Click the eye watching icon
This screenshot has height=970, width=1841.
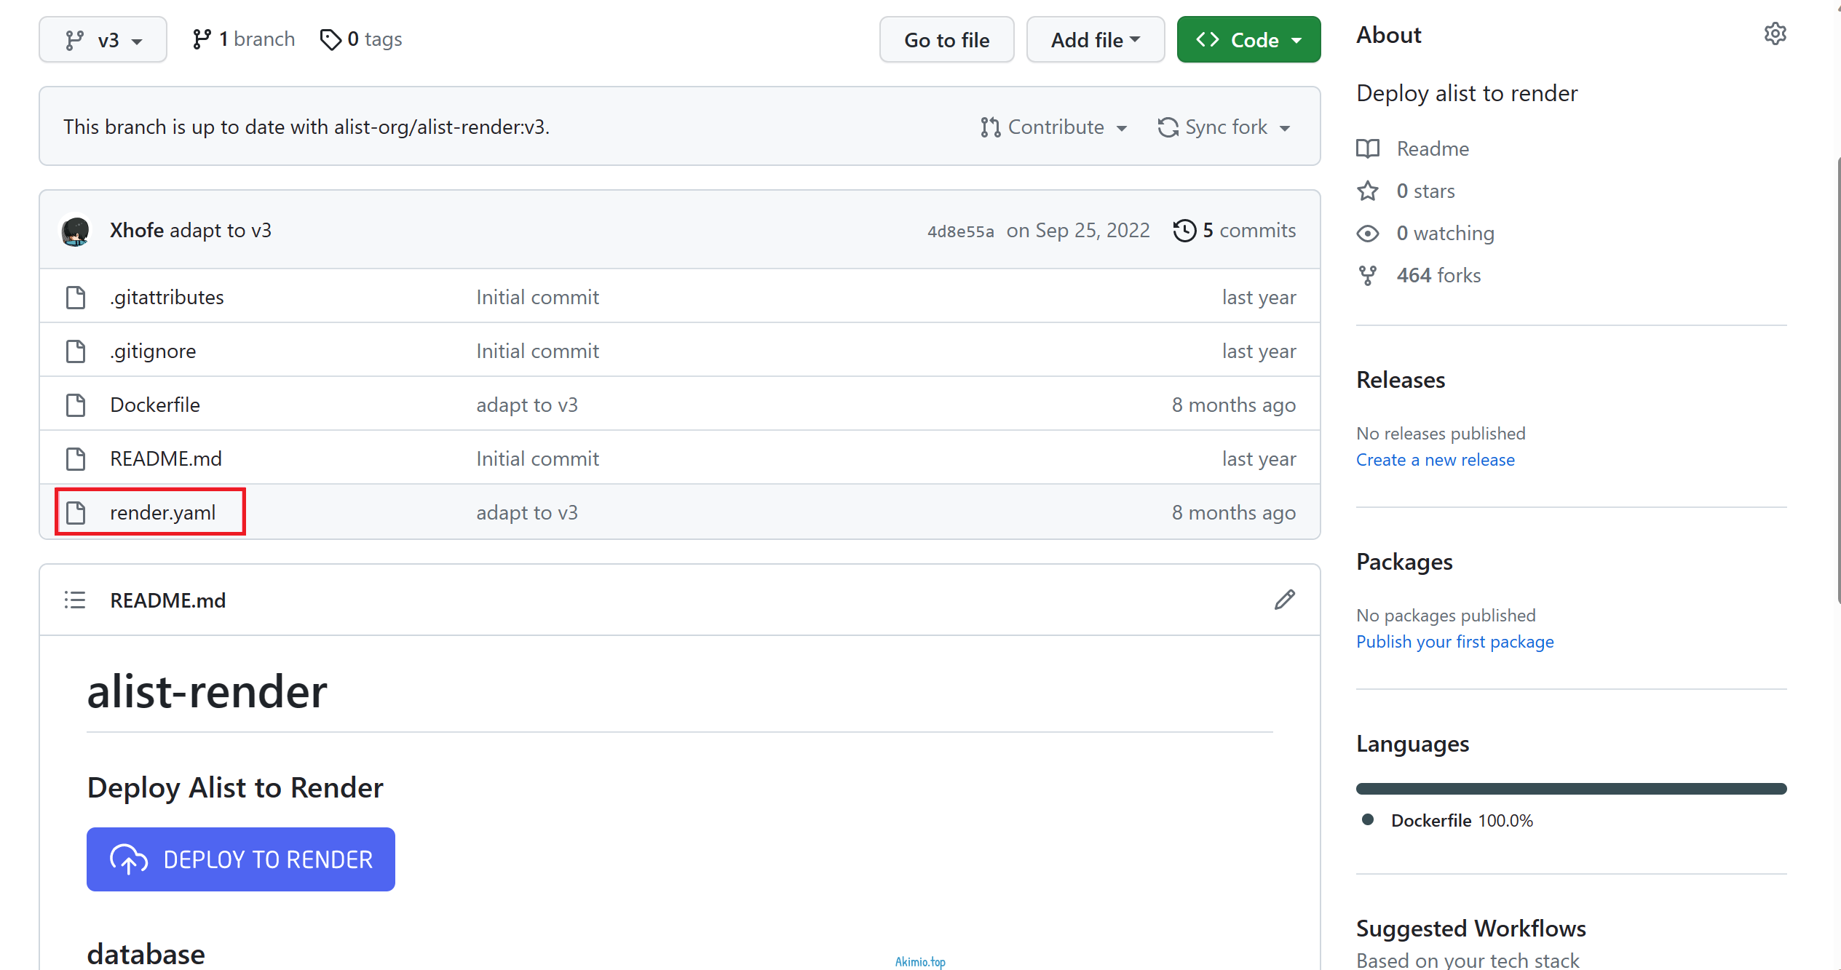(x=1368, y=234)
